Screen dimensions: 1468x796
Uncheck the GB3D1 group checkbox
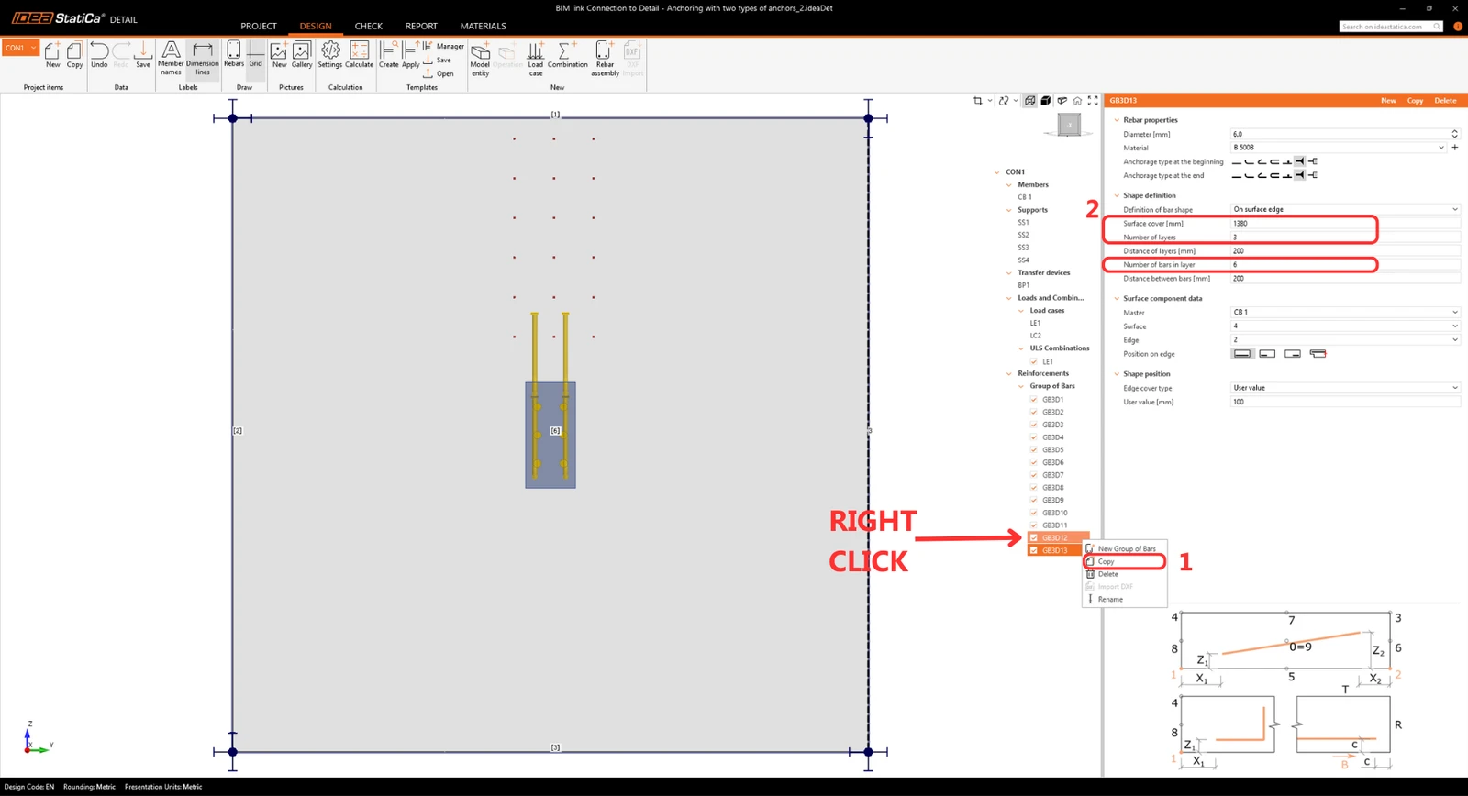[x=1034, y=400]
